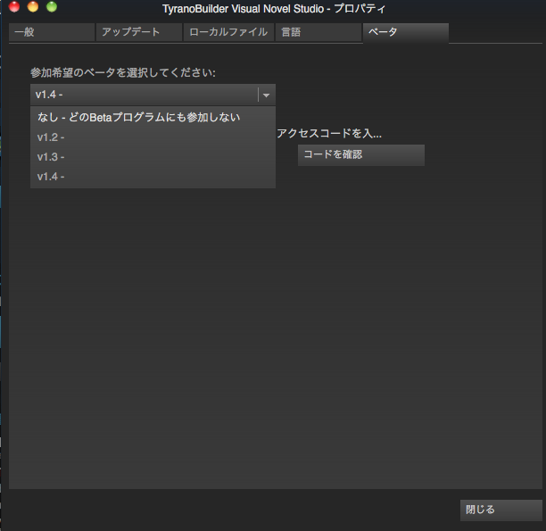Open the ローカルファイル tab
Viewport: 546px width, 531px height.
point(228,32)
